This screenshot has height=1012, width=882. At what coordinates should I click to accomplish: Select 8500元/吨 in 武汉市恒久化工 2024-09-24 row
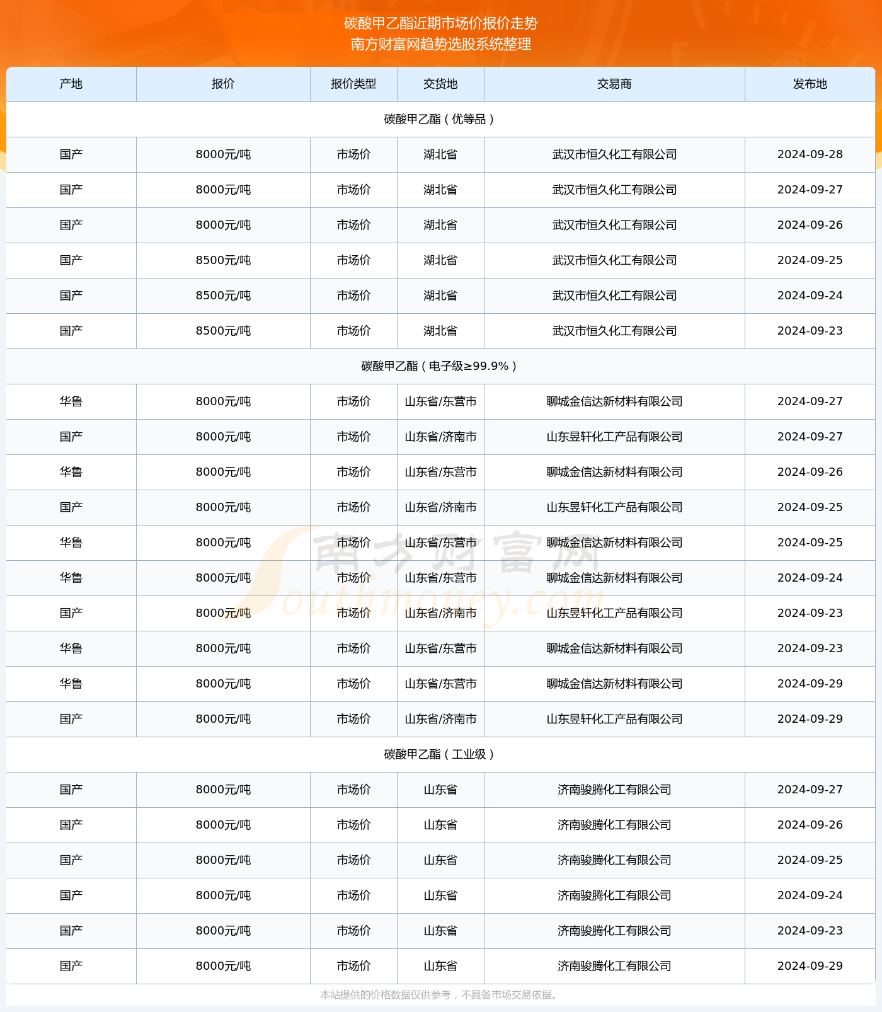point(223,296)
